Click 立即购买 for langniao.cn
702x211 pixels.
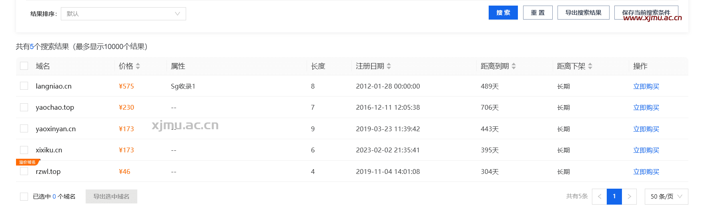646,86
